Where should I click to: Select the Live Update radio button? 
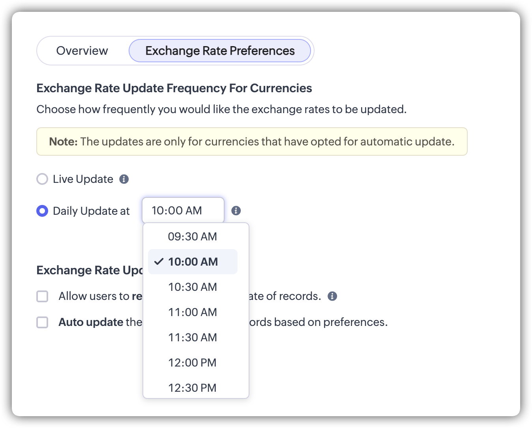coord(42,179)
